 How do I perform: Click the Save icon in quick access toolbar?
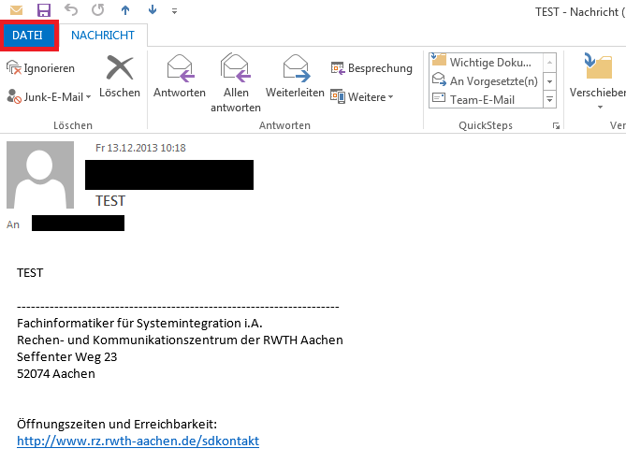tap(43, 10)
